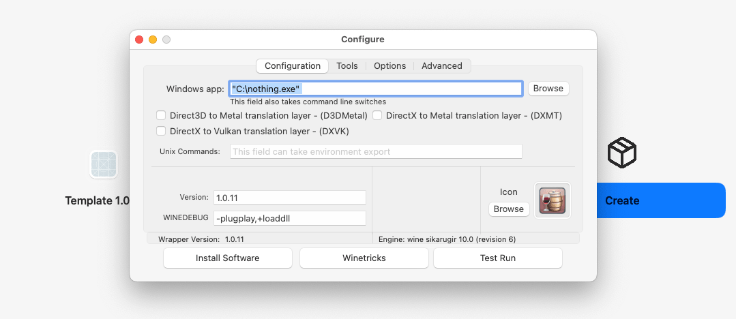Switch to the Tools tab
Viewport: 736px width, 319px height.
[347, 66]
